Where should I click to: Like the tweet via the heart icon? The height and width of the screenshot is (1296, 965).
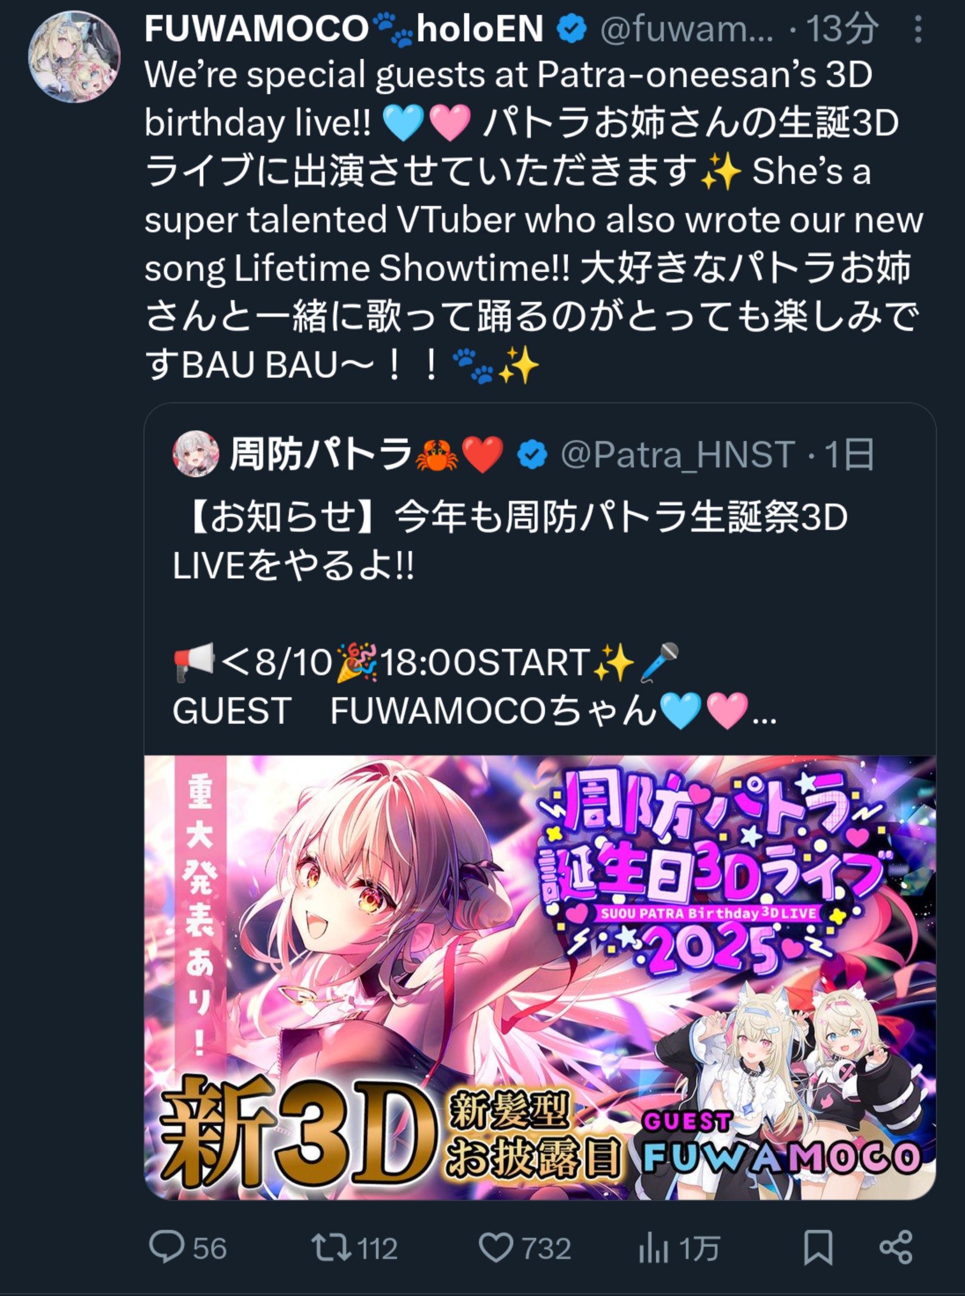coord(496,1247)
